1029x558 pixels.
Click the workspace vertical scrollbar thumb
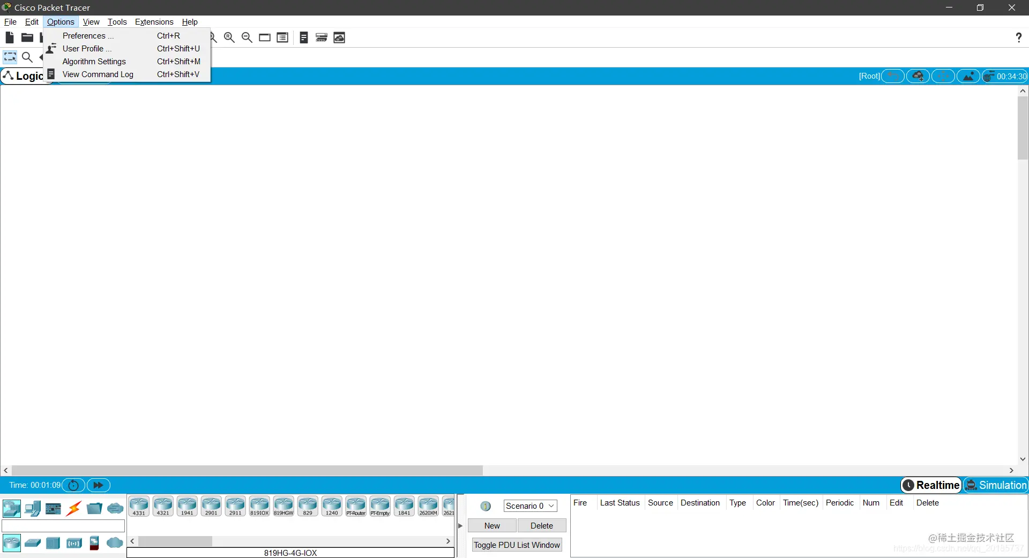[1023, 127]
